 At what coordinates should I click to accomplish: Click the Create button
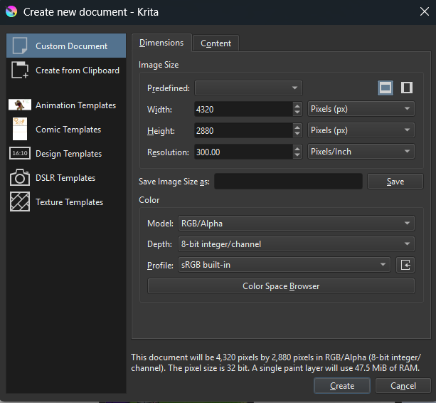tap(342, 386)
